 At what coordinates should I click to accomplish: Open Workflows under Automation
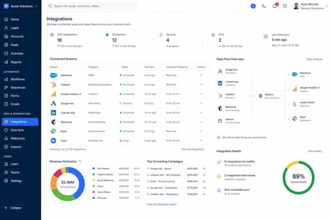tap(20, 79)
